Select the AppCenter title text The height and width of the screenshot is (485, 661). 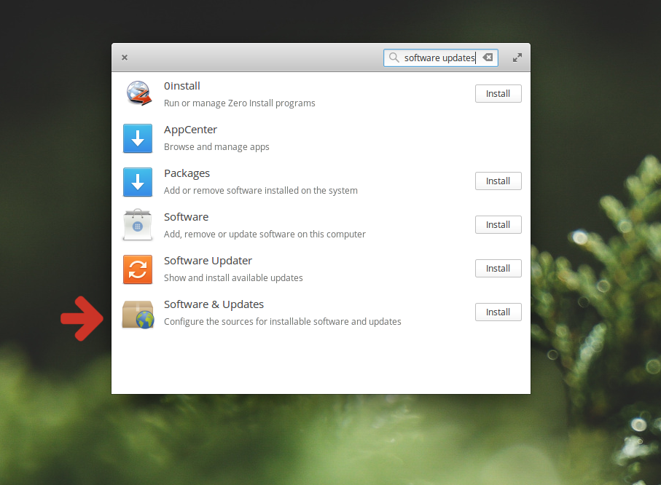[190, 130]
